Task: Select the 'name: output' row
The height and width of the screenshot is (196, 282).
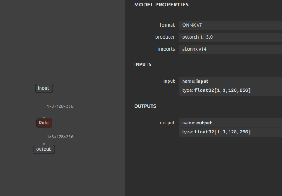Action: point(230,123)
